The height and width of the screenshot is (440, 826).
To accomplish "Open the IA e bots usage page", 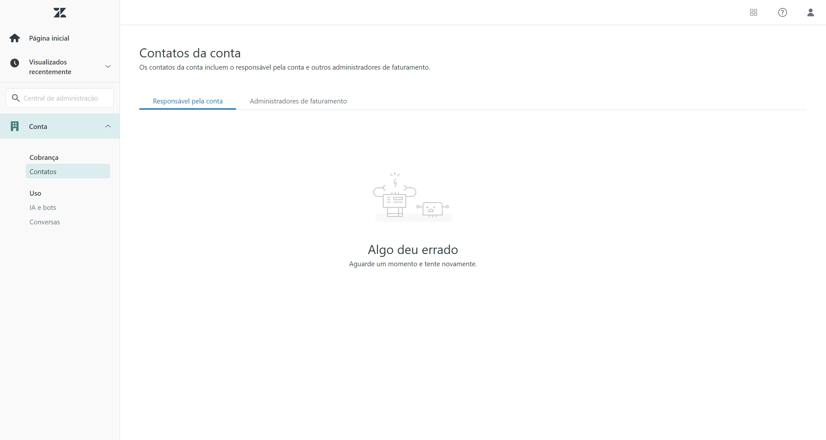I will (x=43, y=208).
